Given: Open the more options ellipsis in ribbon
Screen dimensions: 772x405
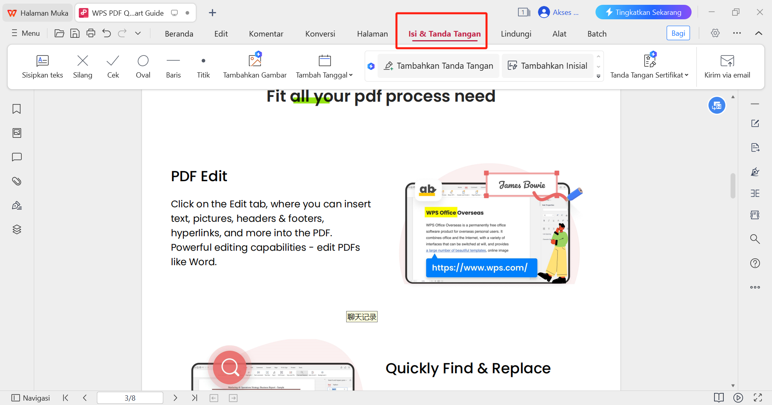Looking at the screenshot, I should coord(737,33).
